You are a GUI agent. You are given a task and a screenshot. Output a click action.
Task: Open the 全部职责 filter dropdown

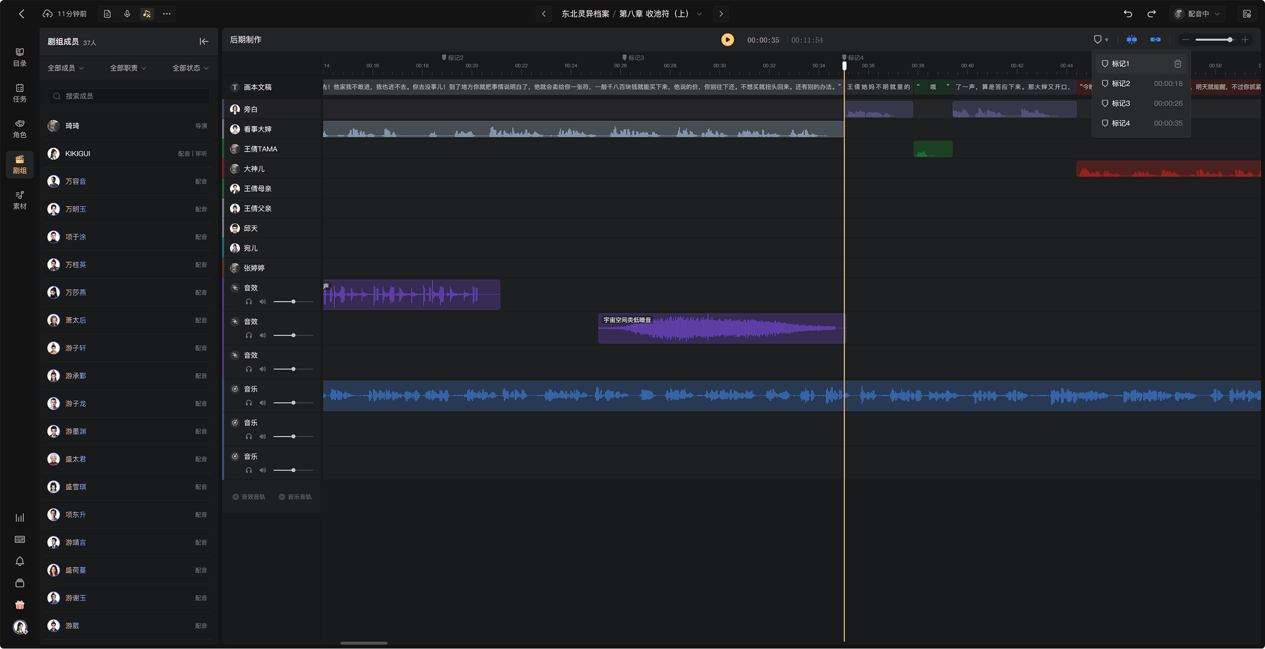click(x=128, y=68)
